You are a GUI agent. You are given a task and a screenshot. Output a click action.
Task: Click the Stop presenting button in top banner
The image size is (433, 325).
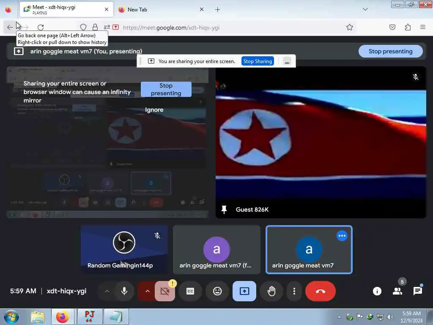pyautogui.click(x=390, y=51)
